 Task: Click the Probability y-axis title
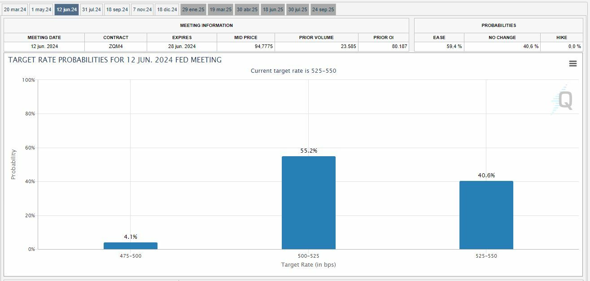coord(13,164)
